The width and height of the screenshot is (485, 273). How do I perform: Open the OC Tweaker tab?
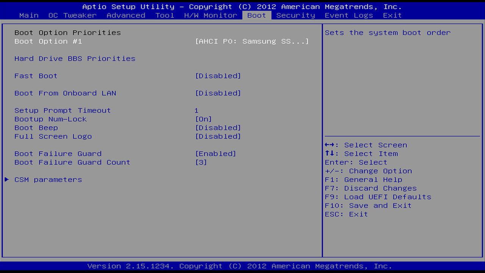72,16
